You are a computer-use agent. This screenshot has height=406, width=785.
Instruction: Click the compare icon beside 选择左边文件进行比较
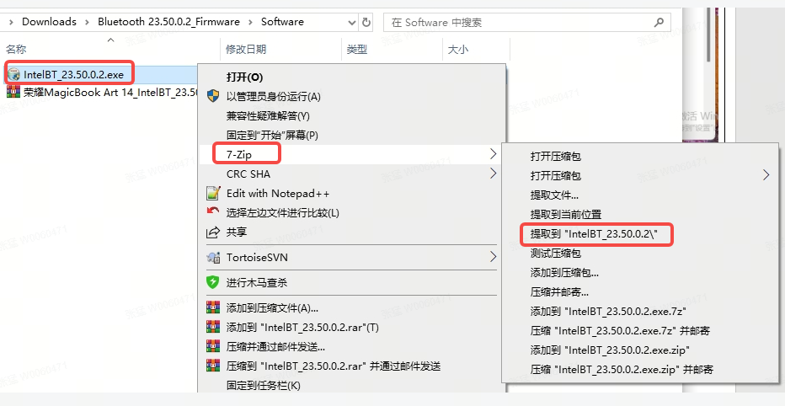pyautogui.click(x=213, y=212)
